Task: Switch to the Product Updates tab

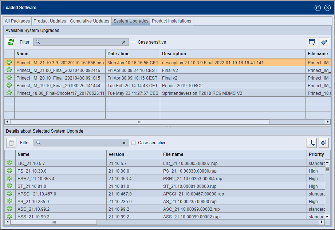Action: click(x=50, y=21)
